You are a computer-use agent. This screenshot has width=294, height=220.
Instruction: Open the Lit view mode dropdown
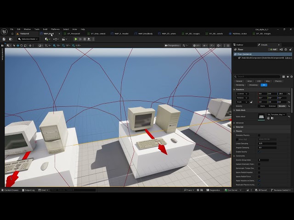tap(197, 45)
